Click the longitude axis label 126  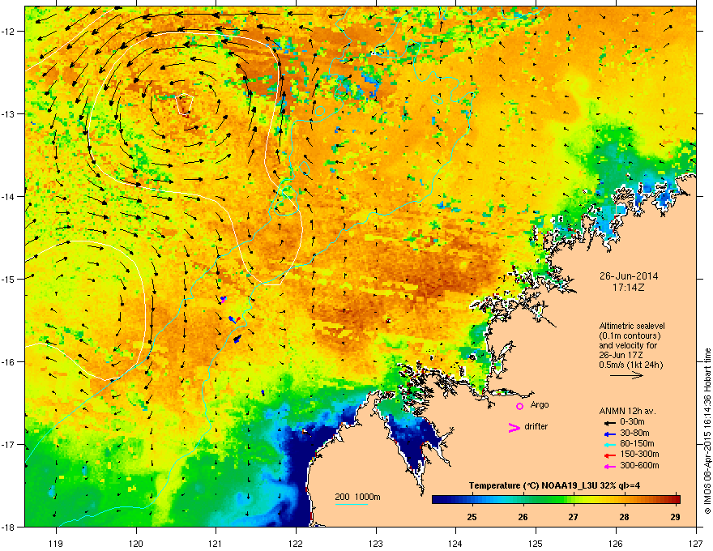point(615,543)
